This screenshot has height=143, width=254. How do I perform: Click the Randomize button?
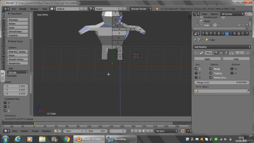coord(17,64)
